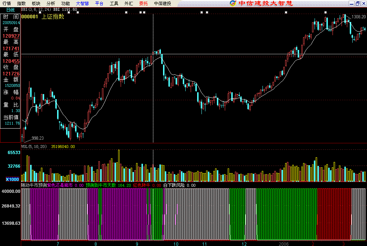
Task: Open the 板块 menu
Action: coord(36,3)
